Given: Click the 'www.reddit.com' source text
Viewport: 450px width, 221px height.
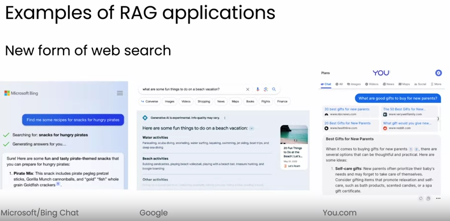Looking at the screenshot, I should coord(399,128).
